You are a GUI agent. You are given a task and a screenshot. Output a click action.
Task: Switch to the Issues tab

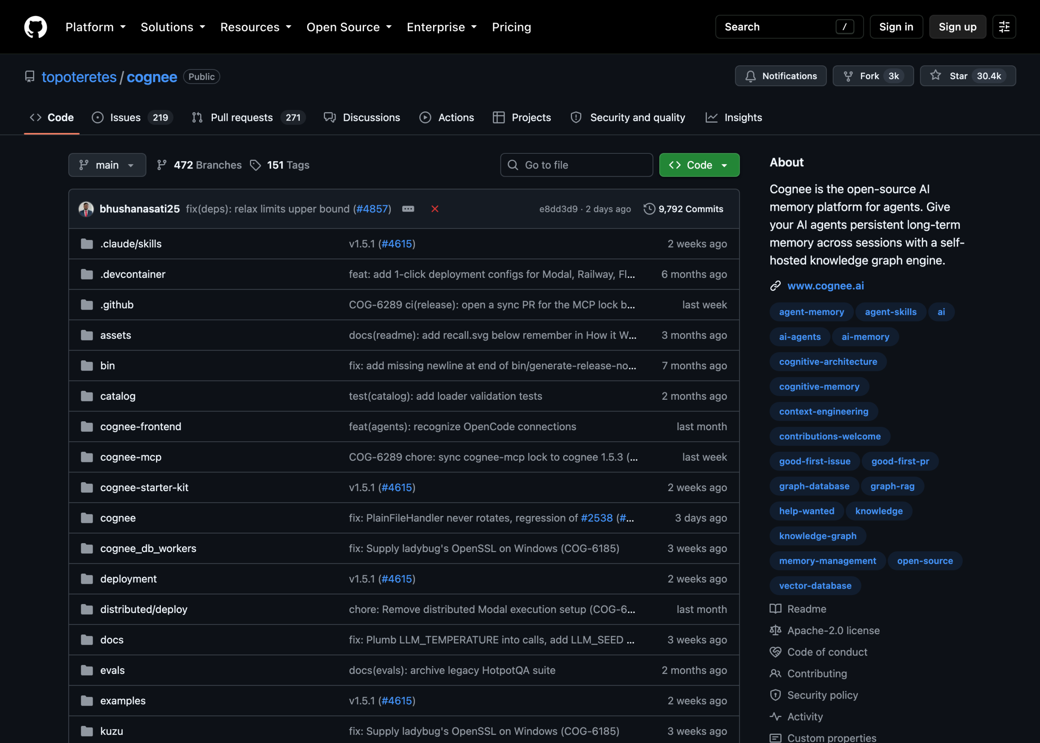point(133,117)
